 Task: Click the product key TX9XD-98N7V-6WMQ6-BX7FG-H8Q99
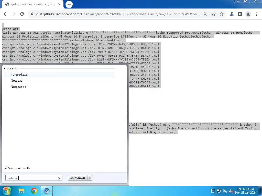point(124,44)
